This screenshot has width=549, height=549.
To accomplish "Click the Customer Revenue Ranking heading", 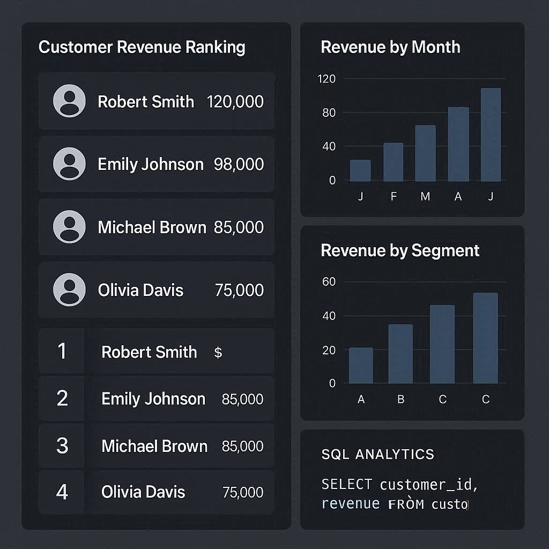I will pyautogui.click(x=142, y=47).
